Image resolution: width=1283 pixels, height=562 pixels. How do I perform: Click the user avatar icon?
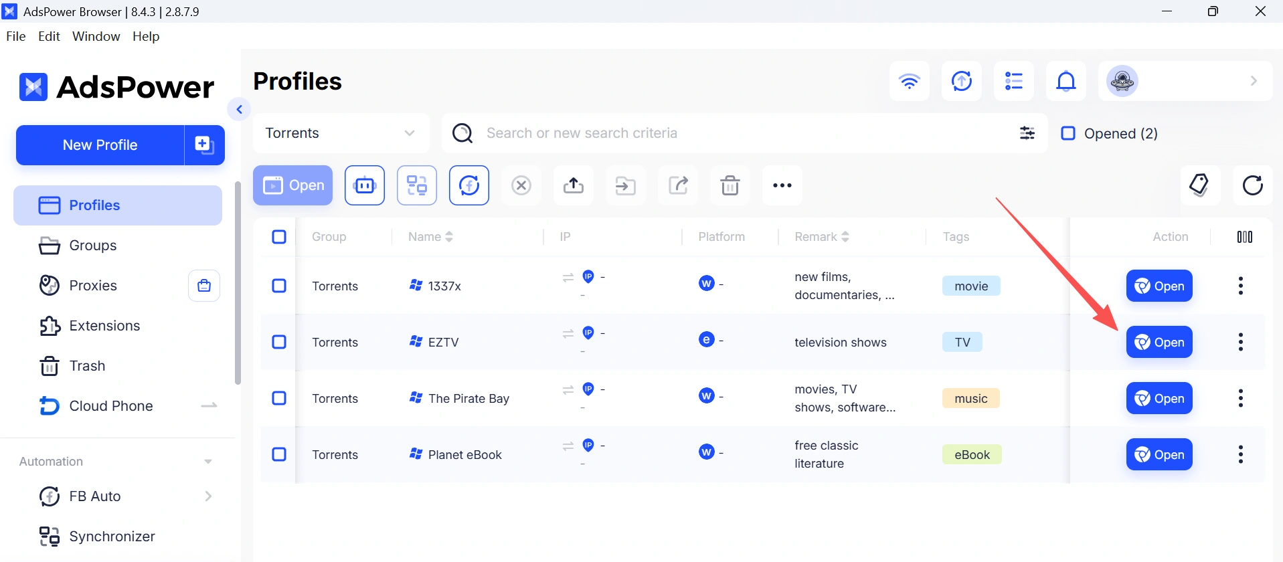tap(1122, 81)
